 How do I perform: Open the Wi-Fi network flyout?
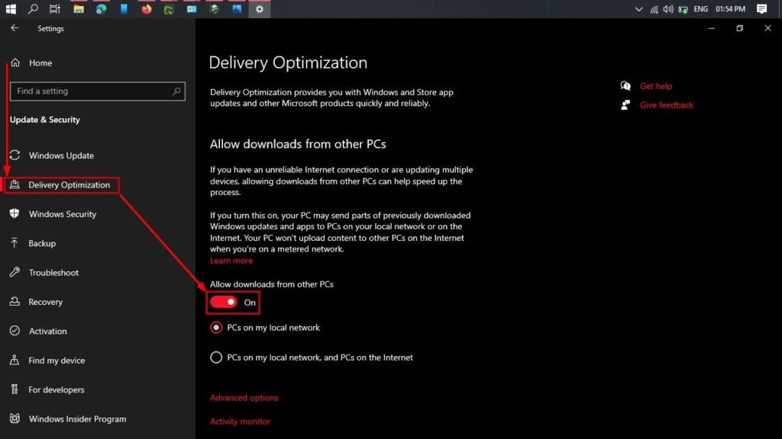[654, 9]
